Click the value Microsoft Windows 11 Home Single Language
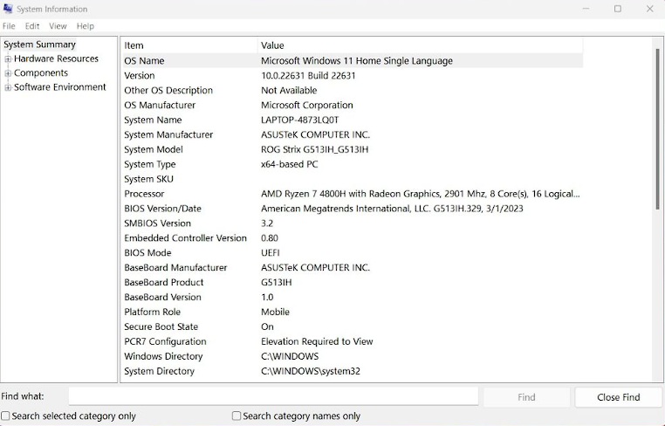665x426 pixels. [x=357, y=61]
